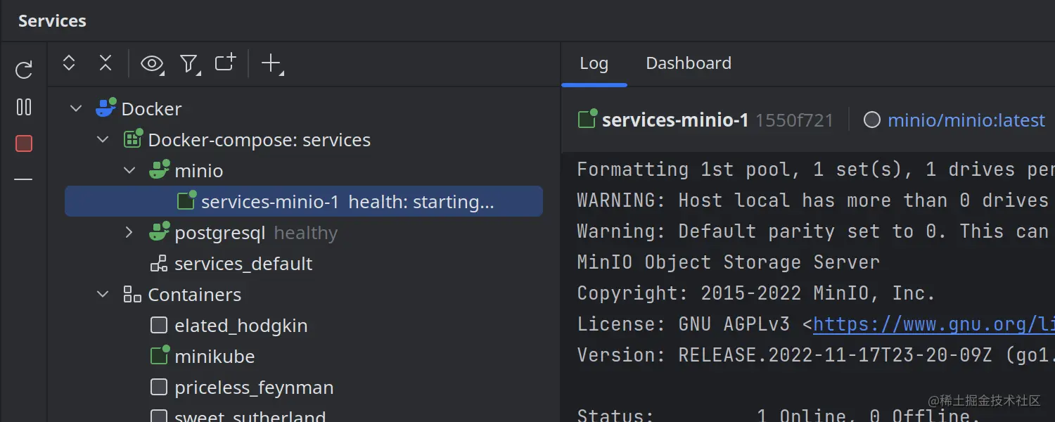Refresh the Services view

point(23,69)
